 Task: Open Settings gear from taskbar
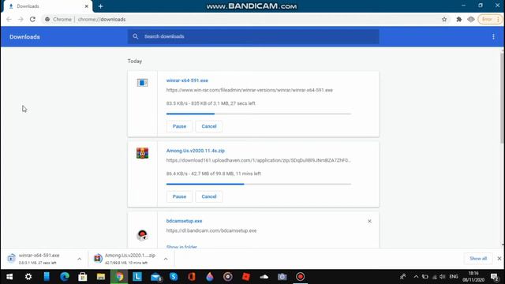point(28,277)
